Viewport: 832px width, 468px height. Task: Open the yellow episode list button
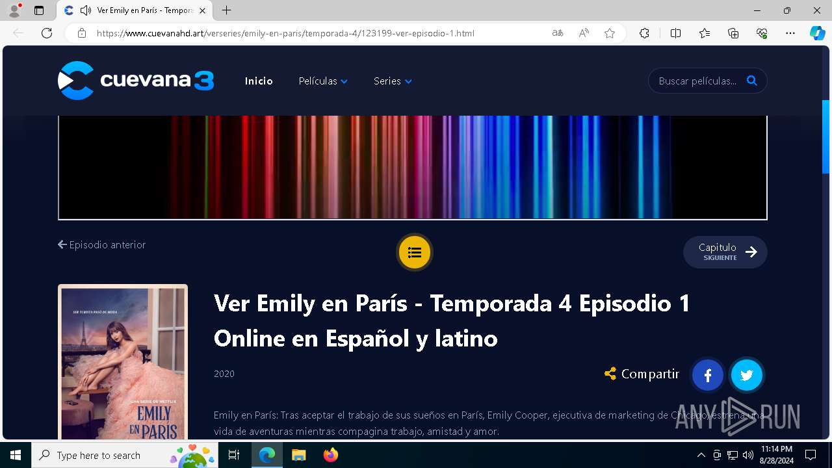pos(415,252)
